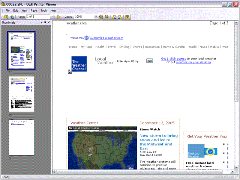This screenshot has height=180, width=240.
Task: Open the View menu
Action: point(24,11)
